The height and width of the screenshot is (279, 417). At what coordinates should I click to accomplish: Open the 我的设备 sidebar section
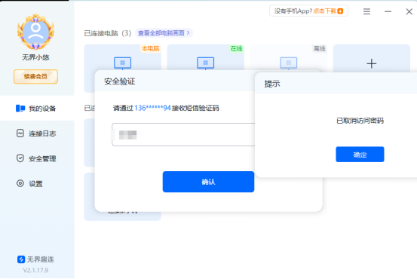[37, 109]
